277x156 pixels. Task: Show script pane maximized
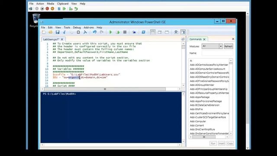(167, 32)
